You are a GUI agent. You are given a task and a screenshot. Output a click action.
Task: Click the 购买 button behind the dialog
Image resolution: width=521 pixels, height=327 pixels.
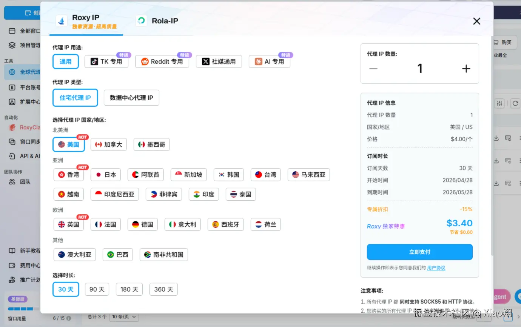tap(505, 43)
